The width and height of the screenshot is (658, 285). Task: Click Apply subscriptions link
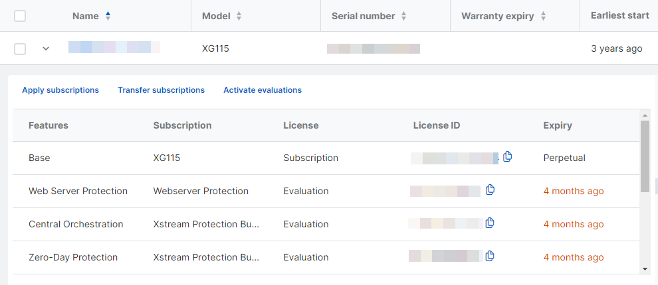click(60, 90)
